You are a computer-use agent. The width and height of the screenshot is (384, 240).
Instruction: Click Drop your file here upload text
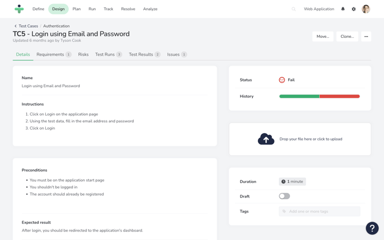tap(311, 139)
